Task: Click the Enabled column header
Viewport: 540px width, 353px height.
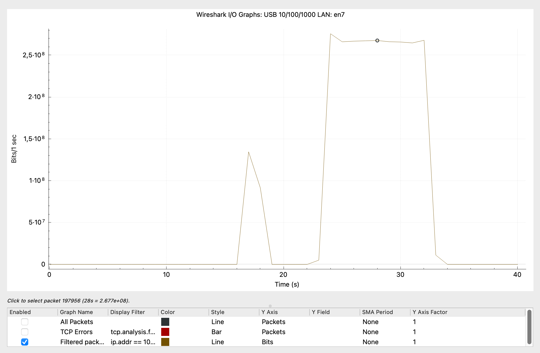Action: pyautogui.click(x=20, y=312)
